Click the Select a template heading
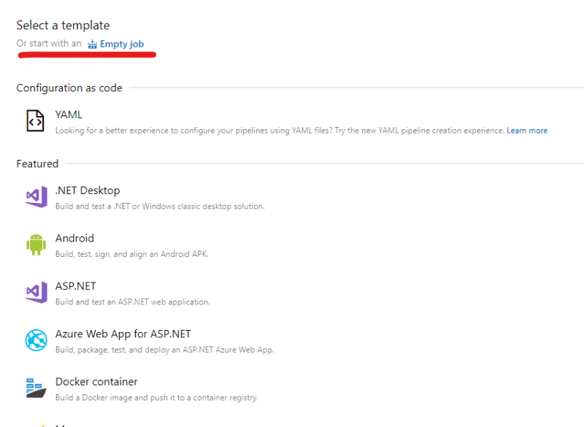 coord(63,26)
